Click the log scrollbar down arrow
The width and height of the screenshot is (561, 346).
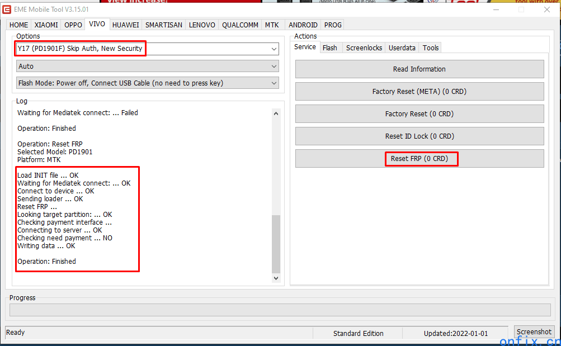[x=276, y=278]
